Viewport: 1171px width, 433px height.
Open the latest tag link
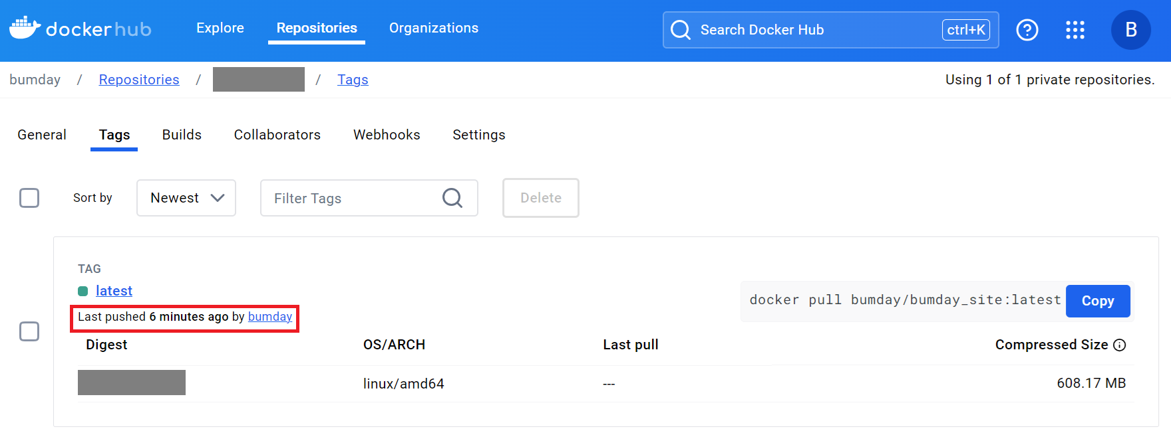click(x=114, y=291)
